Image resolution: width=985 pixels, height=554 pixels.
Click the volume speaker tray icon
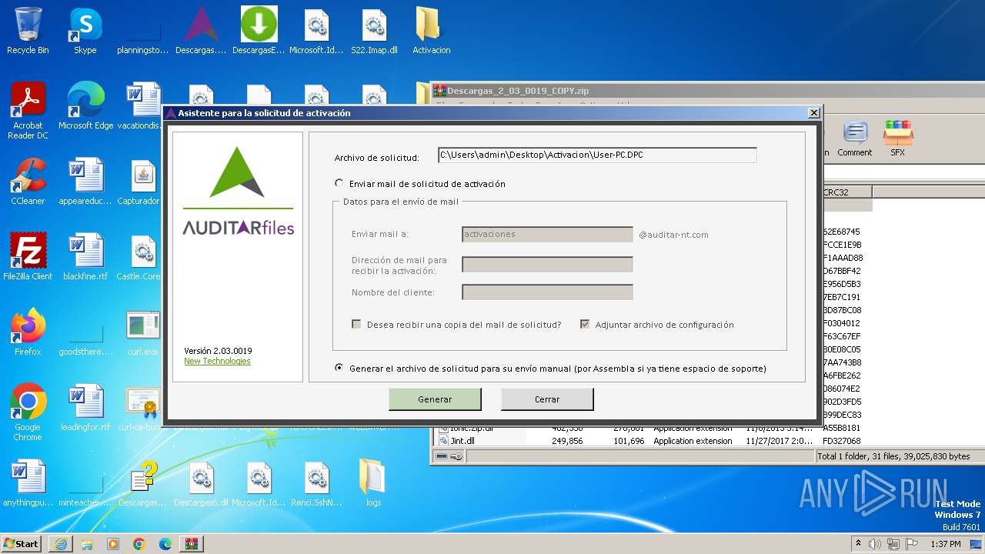pyautogui.click(x=875, y=544)
